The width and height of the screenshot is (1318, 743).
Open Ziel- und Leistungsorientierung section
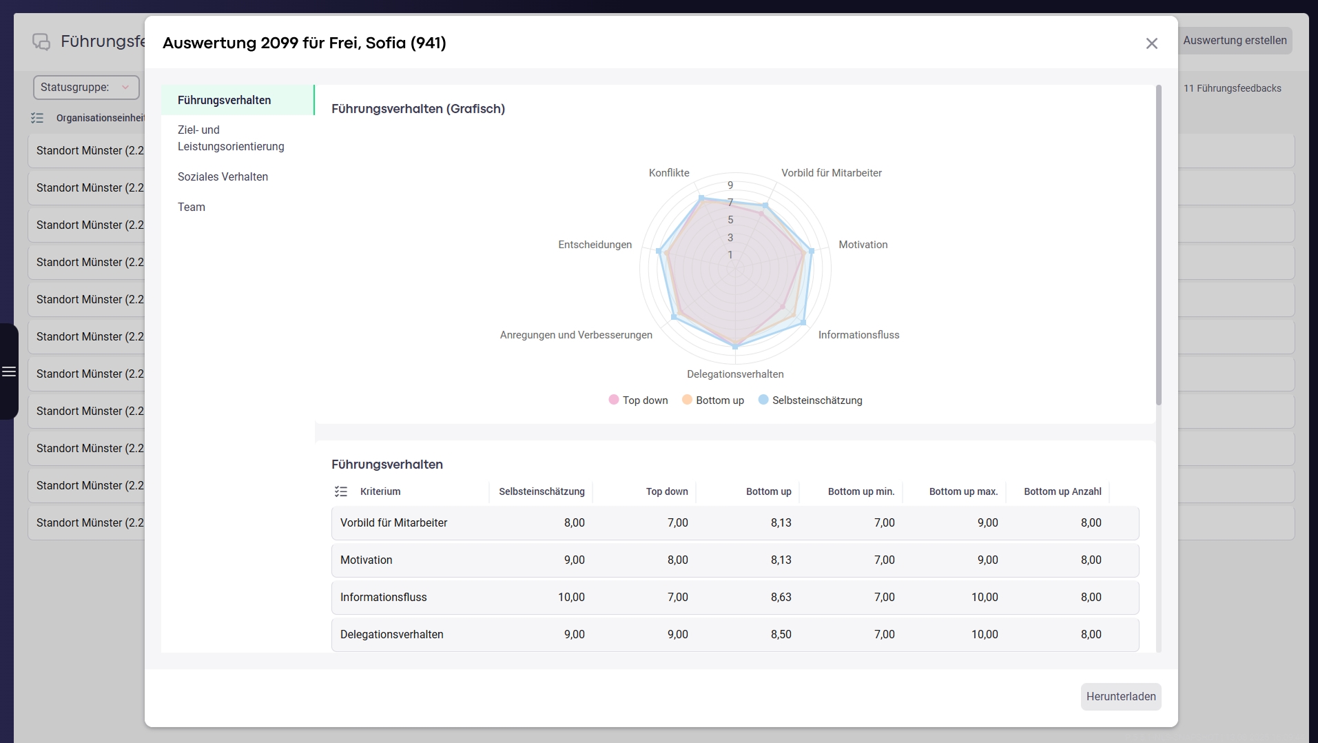231,138
